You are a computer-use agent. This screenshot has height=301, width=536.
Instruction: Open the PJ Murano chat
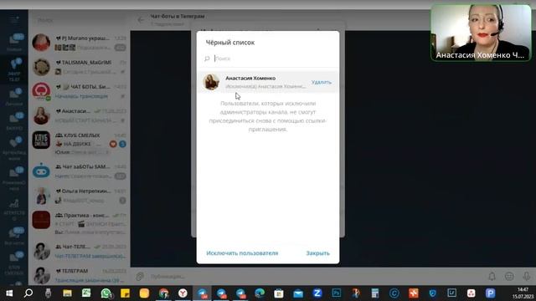tap(80, 43)
